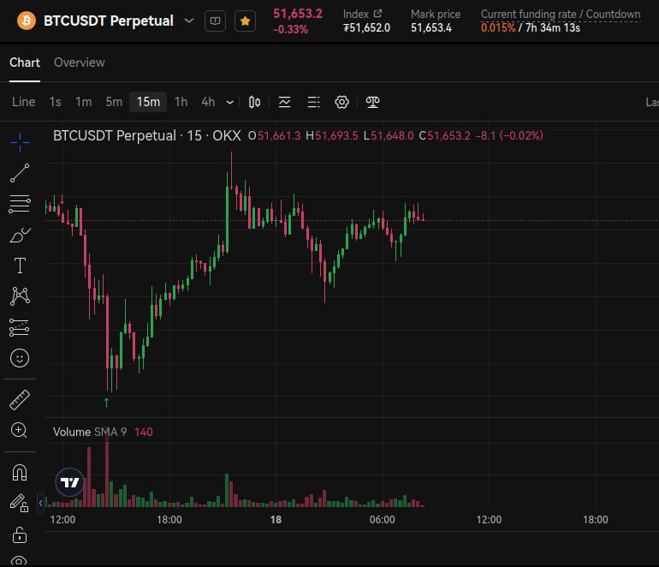Click the Bitcoin coin logo icon
Screen dimensions: 659x567
coord(26,21)
